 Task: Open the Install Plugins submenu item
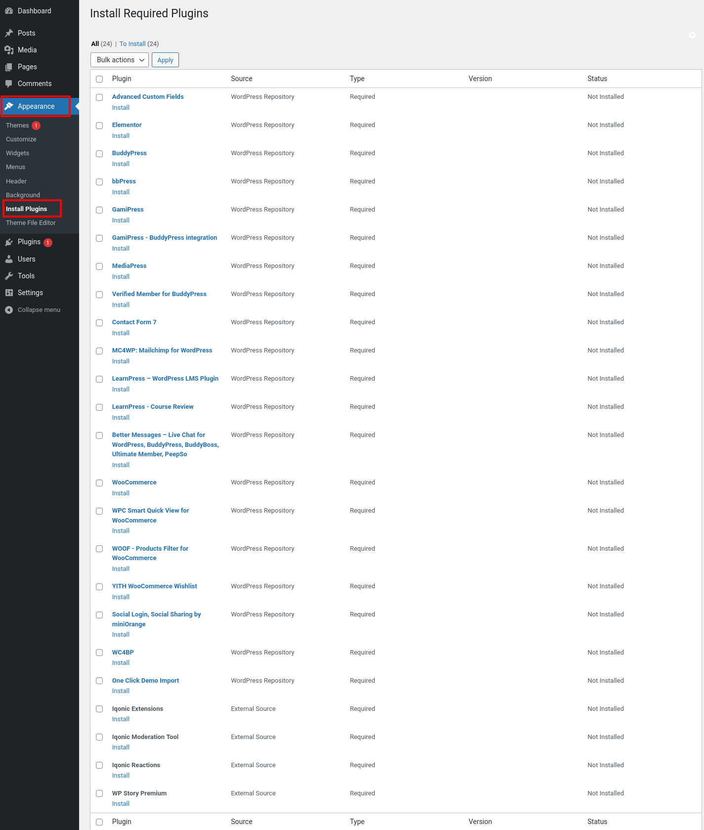pyautogui.click(x=26, y=209)
